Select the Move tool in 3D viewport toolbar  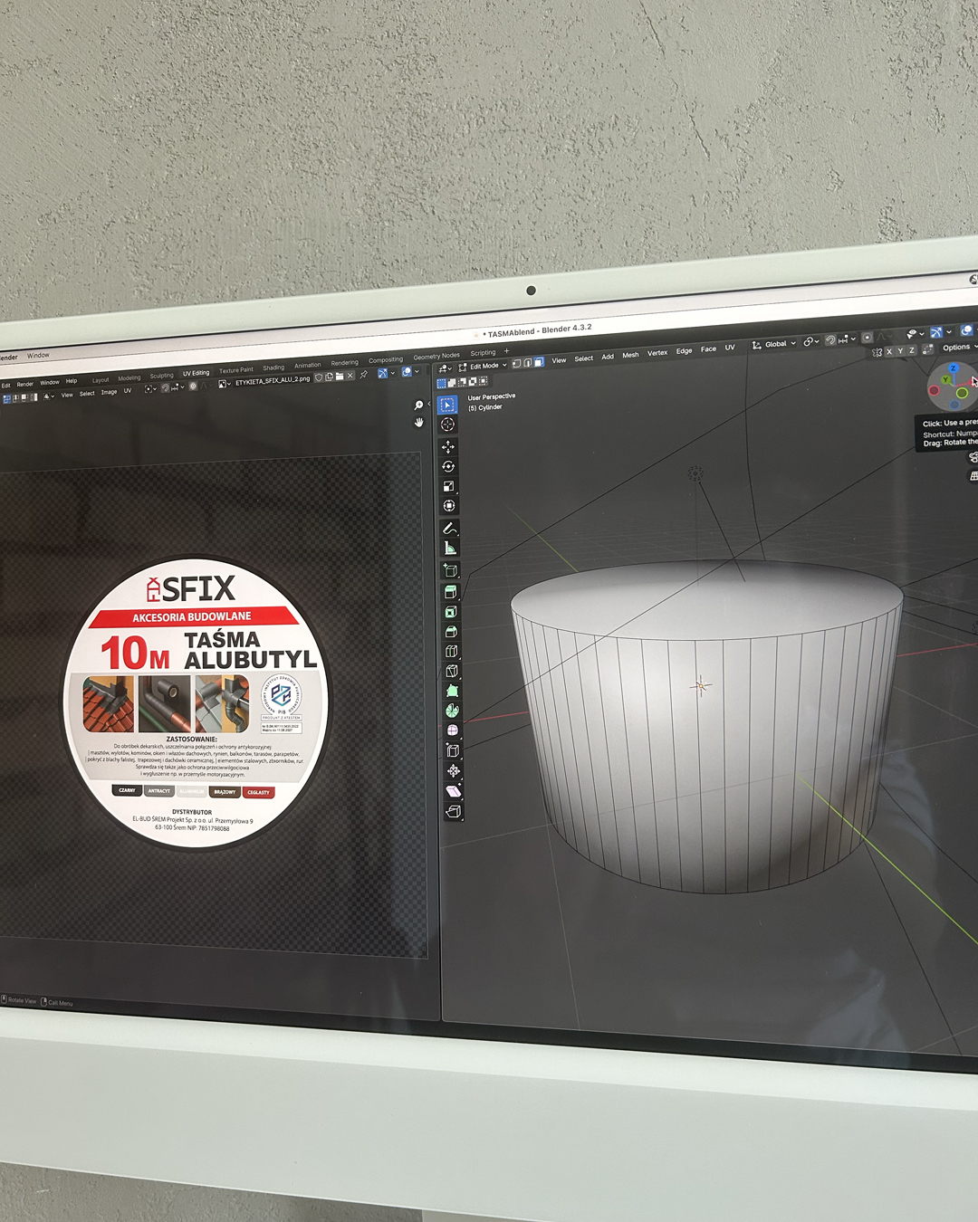448,447
